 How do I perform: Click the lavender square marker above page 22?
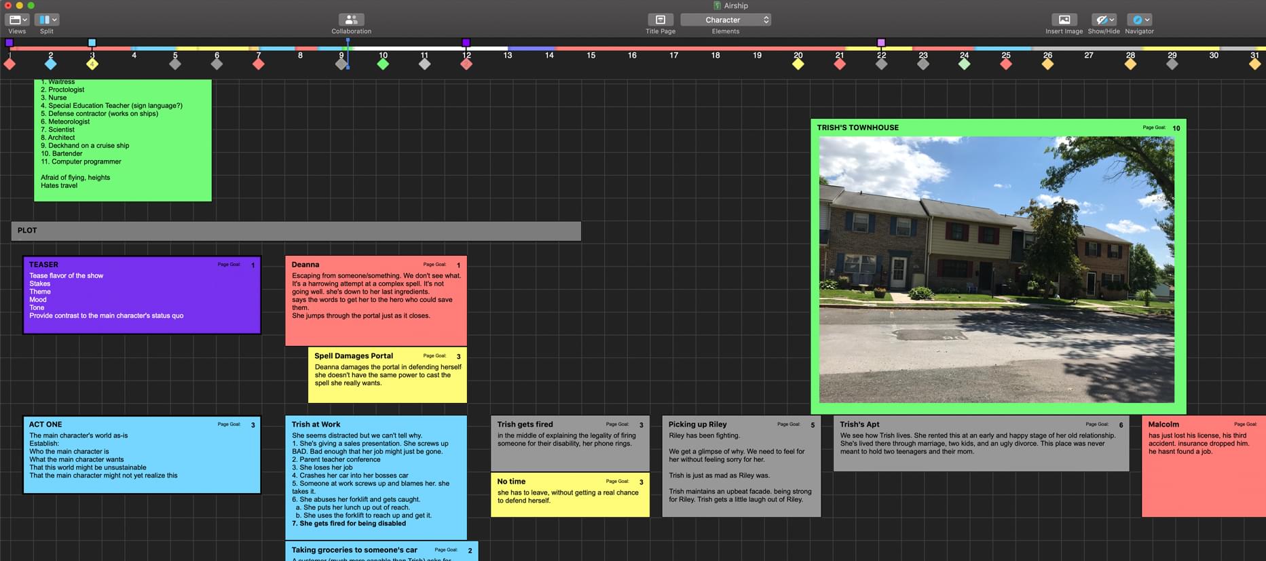point(881,43)
